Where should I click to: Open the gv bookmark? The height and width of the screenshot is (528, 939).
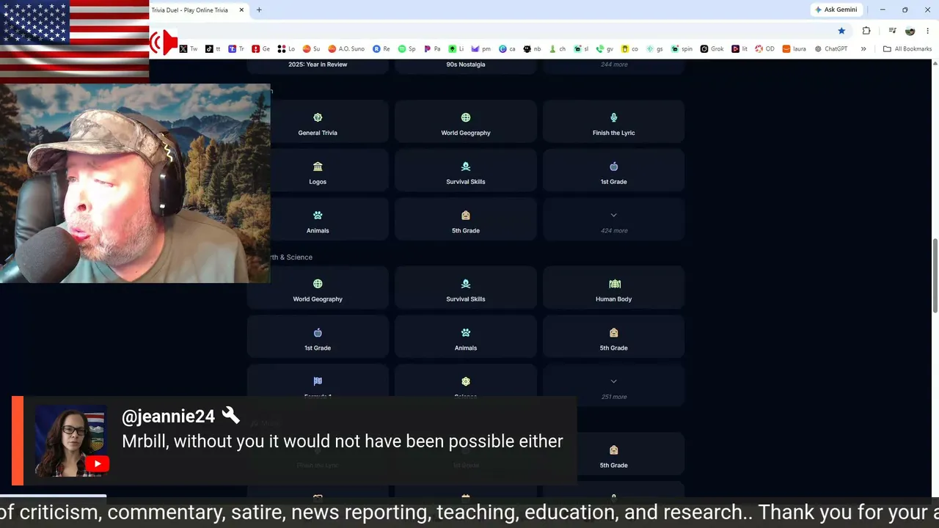pos(605,49)
